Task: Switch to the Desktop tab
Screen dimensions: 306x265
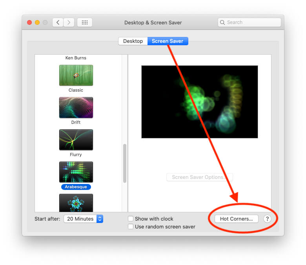Action: coord(133,41)
